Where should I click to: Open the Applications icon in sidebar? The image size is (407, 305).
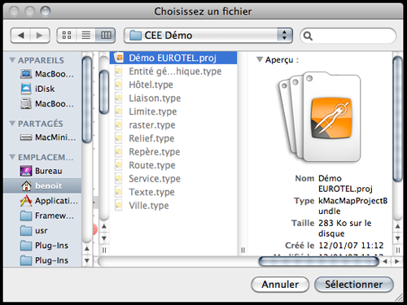tap(26, 201)
